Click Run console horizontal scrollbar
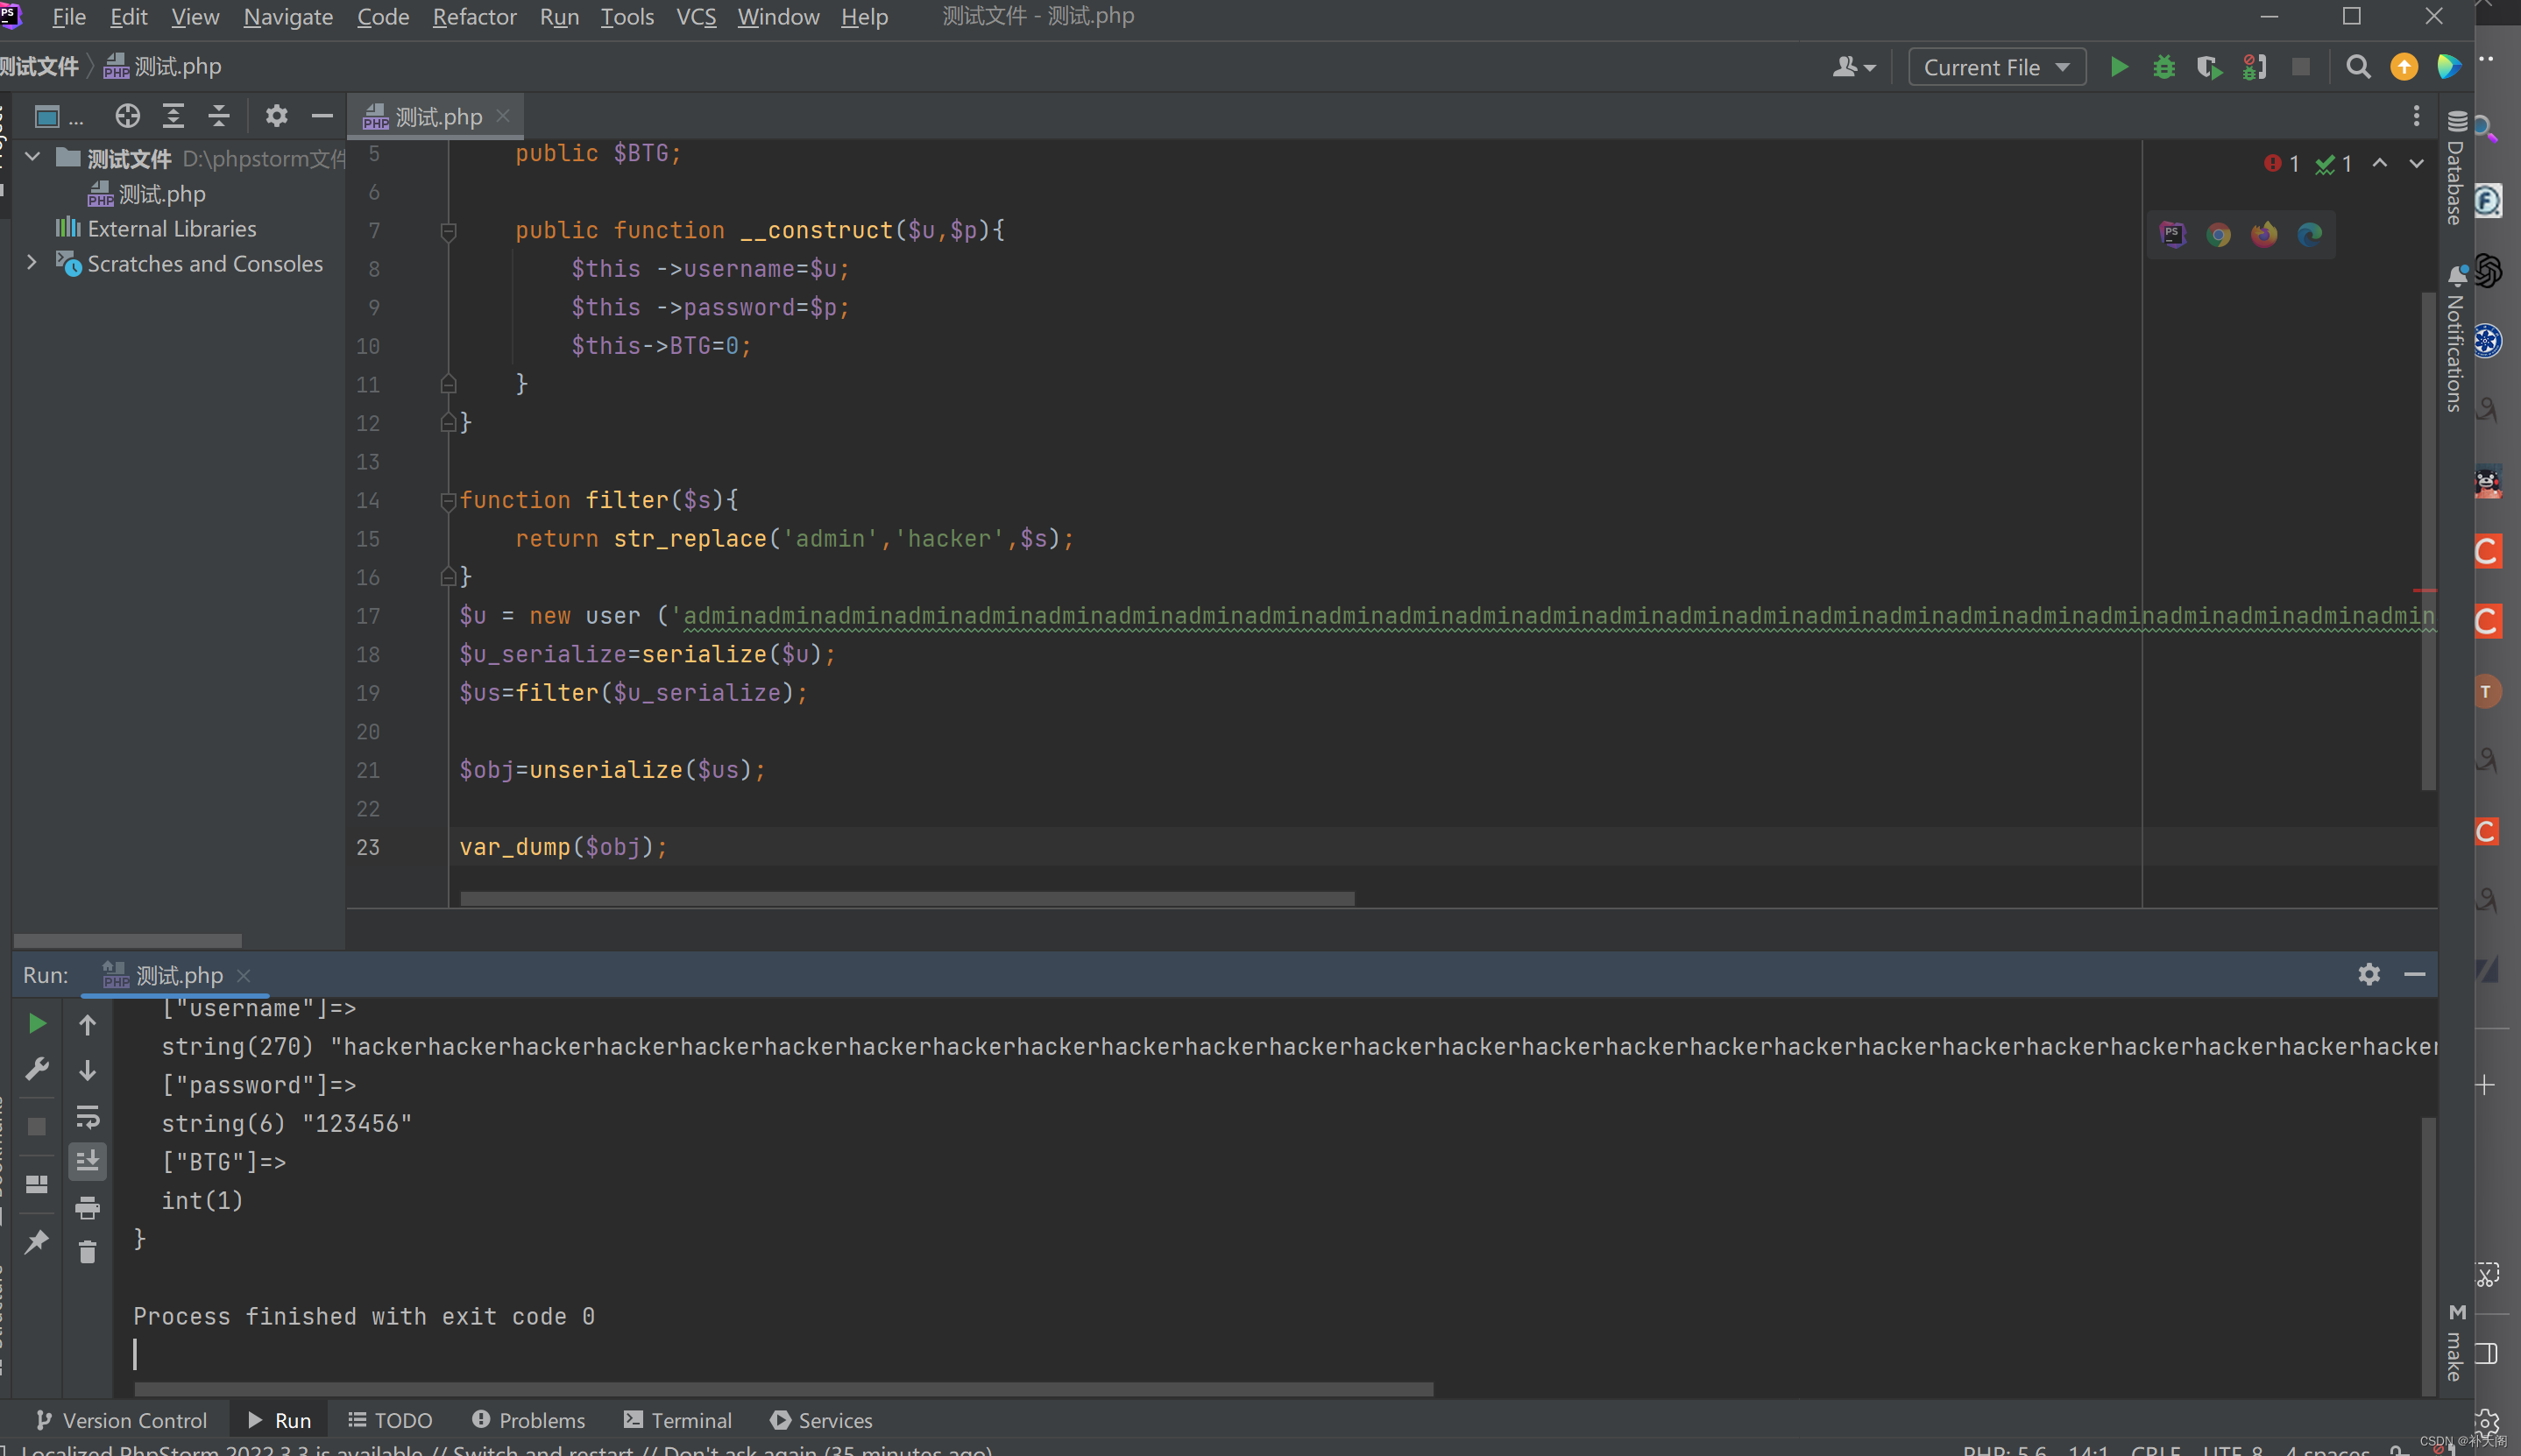This screenshot has height=1456, width=2521. pyautogui.click(x=783, y=1389)
